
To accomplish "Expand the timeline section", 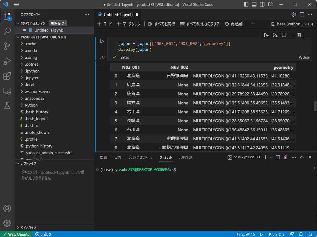I will (x=18, y=228).
